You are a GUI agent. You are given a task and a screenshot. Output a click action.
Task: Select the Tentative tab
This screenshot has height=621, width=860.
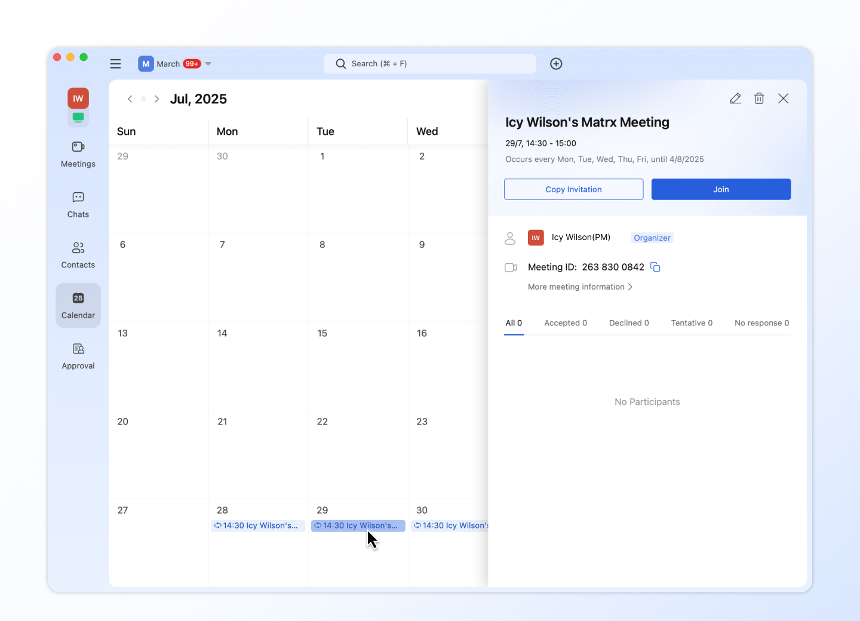coord(691,323)
